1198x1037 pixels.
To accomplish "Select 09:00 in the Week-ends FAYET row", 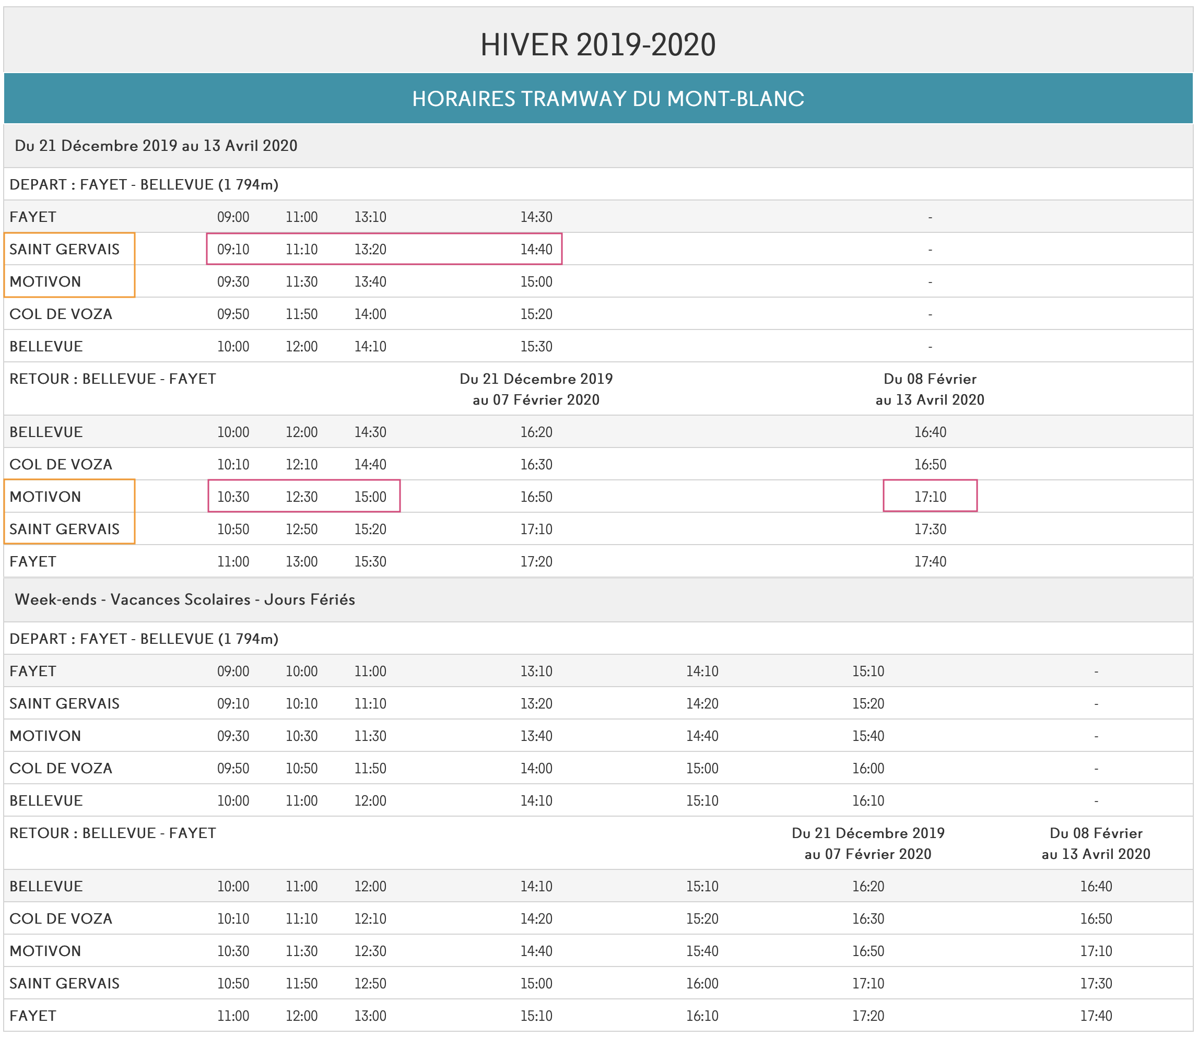I will (x=233, y=670).
